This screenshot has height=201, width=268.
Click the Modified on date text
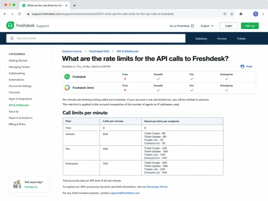pyautogui.click(x=86, y=66)
